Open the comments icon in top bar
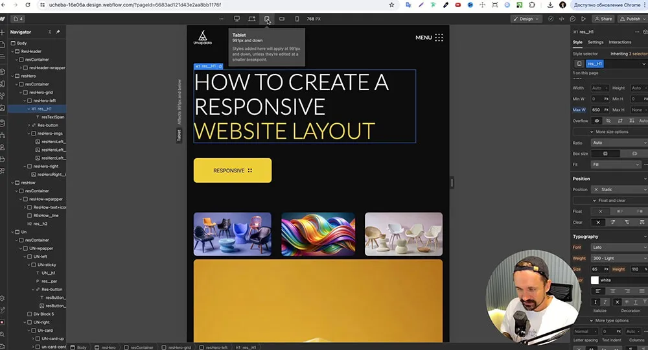Viewport: 648px width, 350px height. (x=572, y=19)
